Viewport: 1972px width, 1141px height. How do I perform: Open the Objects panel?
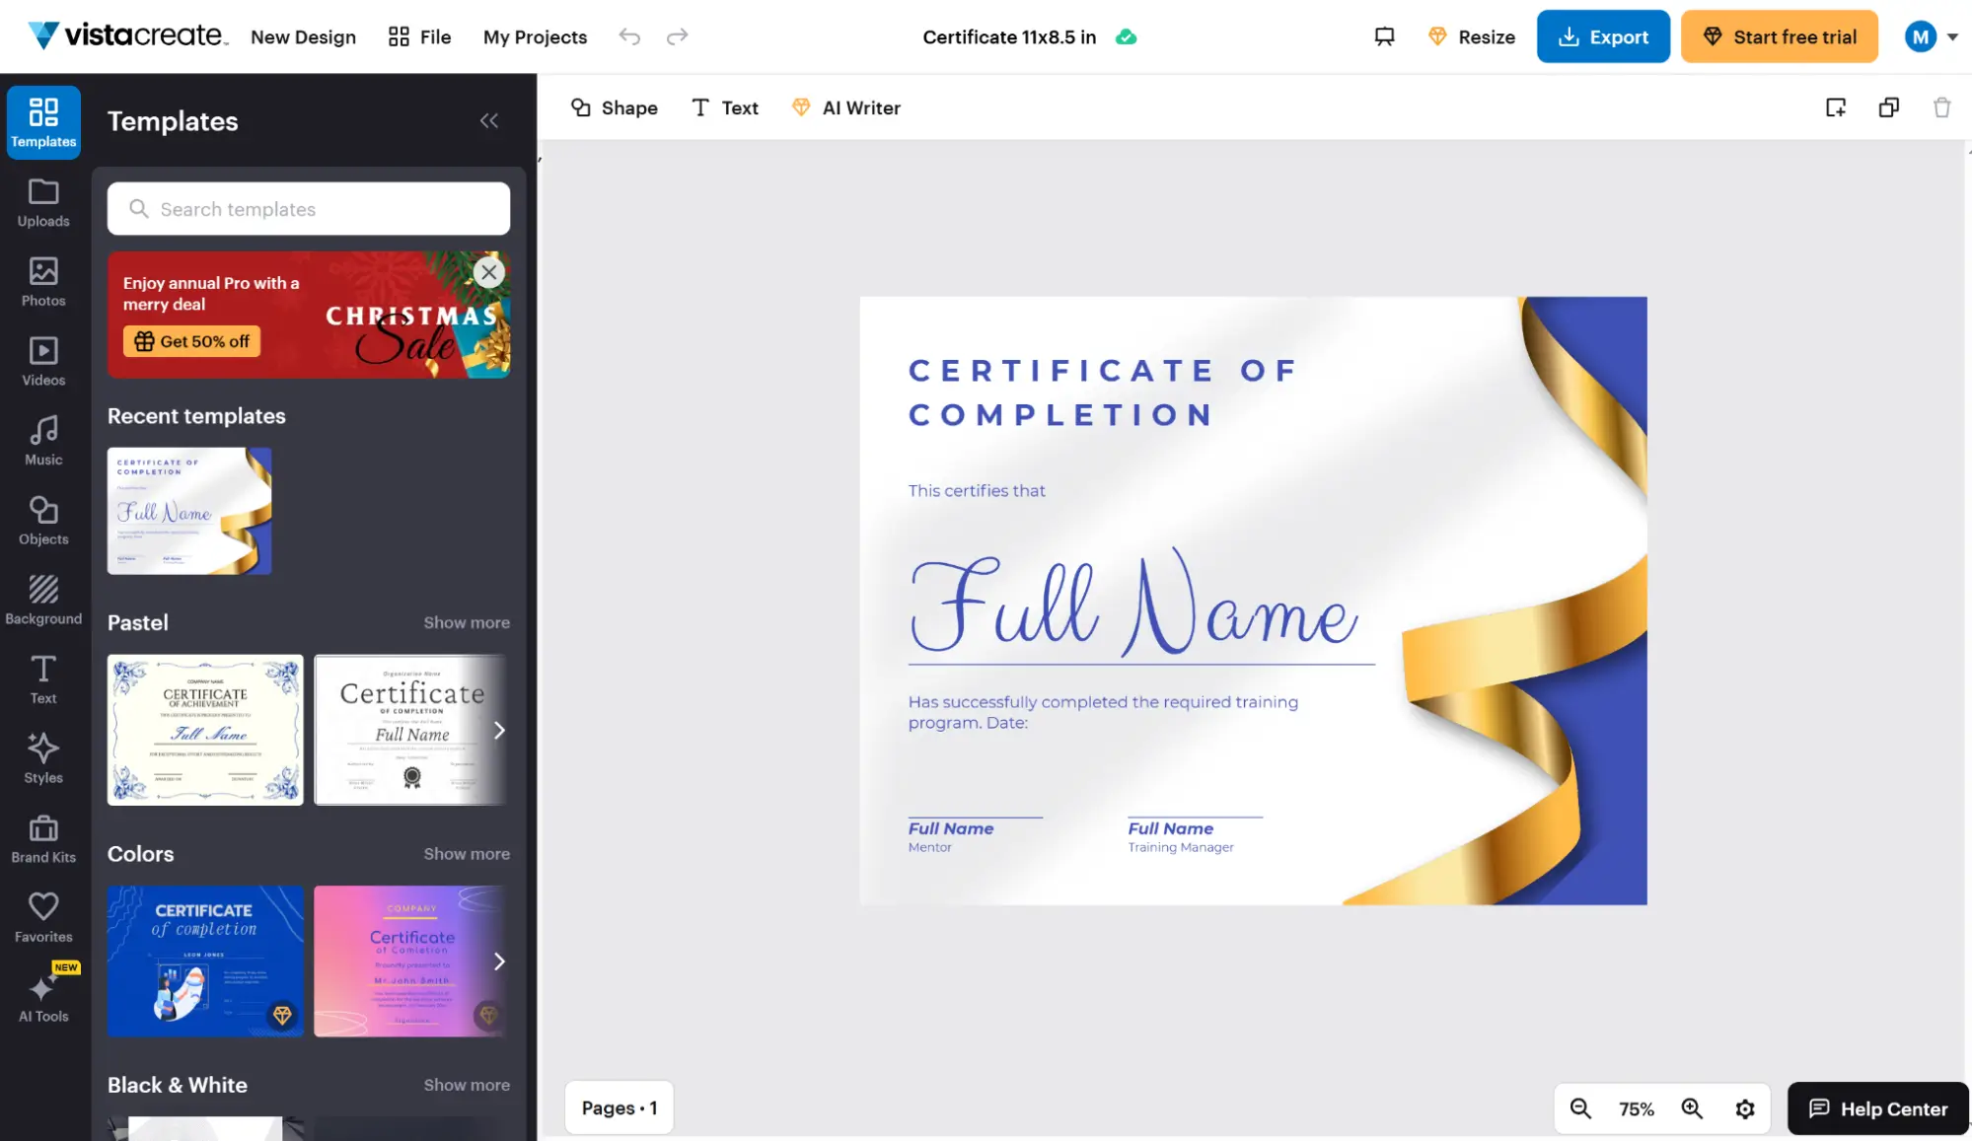pos(43,521)
